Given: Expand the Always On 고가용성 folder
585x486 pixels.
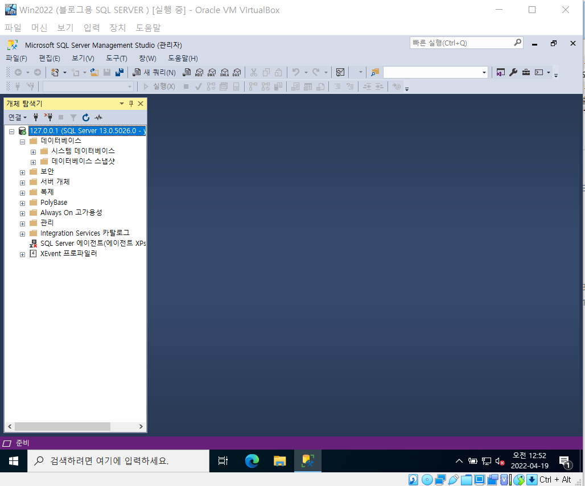Looking at the screenshot, I should 22,213.
